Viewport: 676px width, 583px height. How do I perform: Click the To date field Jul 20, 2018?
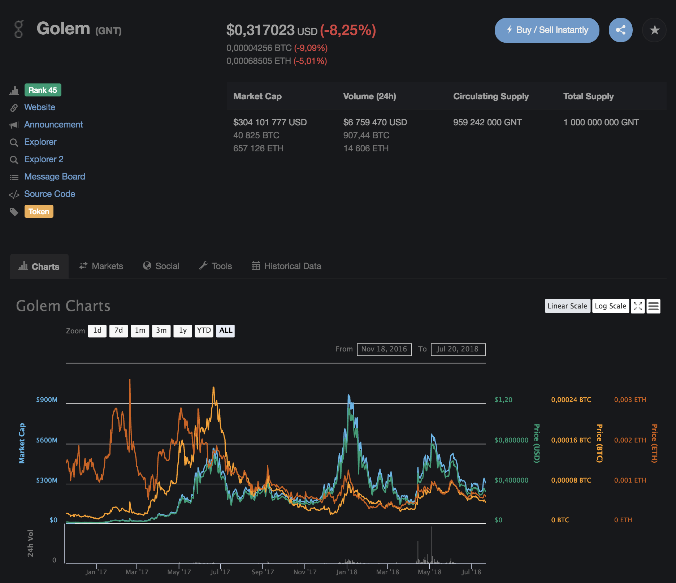click(x=458, y=349)
